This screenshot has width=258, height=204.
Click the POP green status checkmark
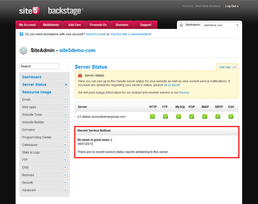pos(191,116)
